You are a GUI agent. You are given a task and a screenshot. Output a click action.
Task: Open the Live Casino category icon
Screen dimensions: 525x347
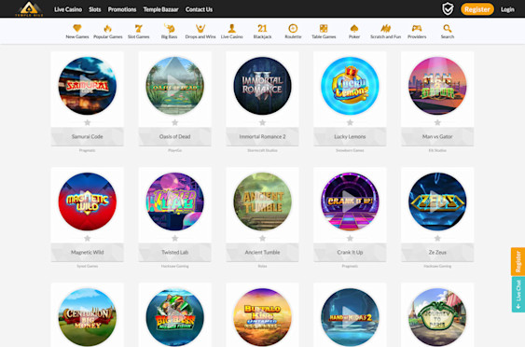point(231,29)
